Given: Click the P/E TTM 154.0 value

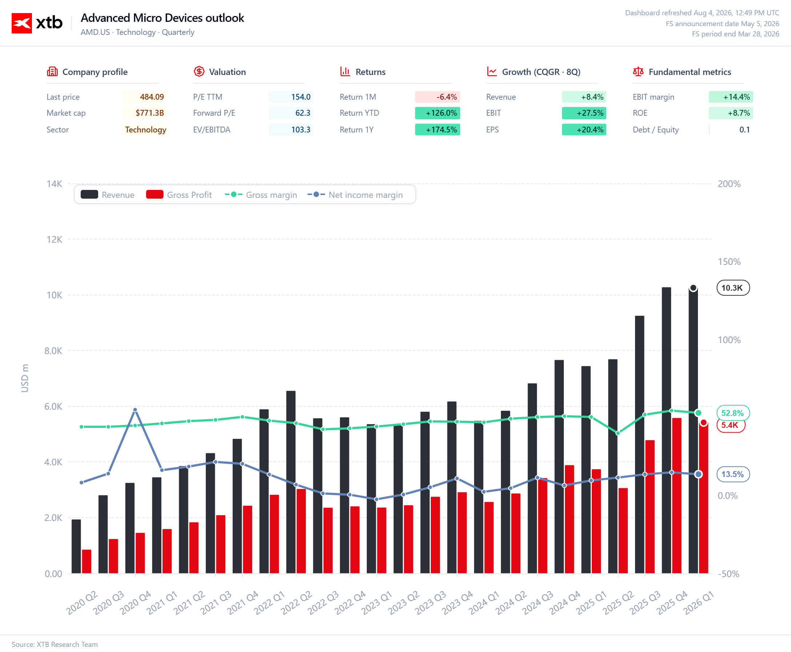Looking at the screenshot, I should pyautogui.click(x=291, y=97).
